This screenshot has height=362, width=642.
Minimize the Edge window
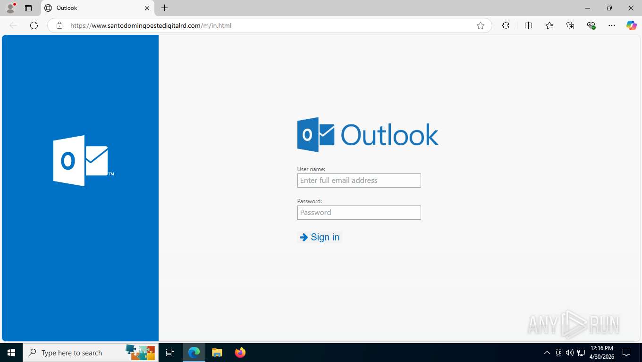coord(588,8)
